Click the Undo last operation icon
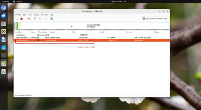The width and height of the screenshot is (201, 110). 47,19
